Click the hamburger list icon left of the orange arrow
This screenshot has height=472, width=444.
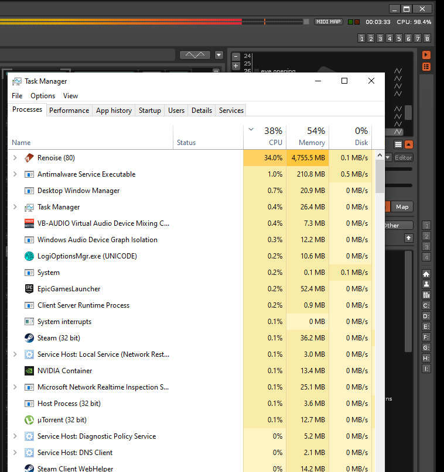coord(398,144)
